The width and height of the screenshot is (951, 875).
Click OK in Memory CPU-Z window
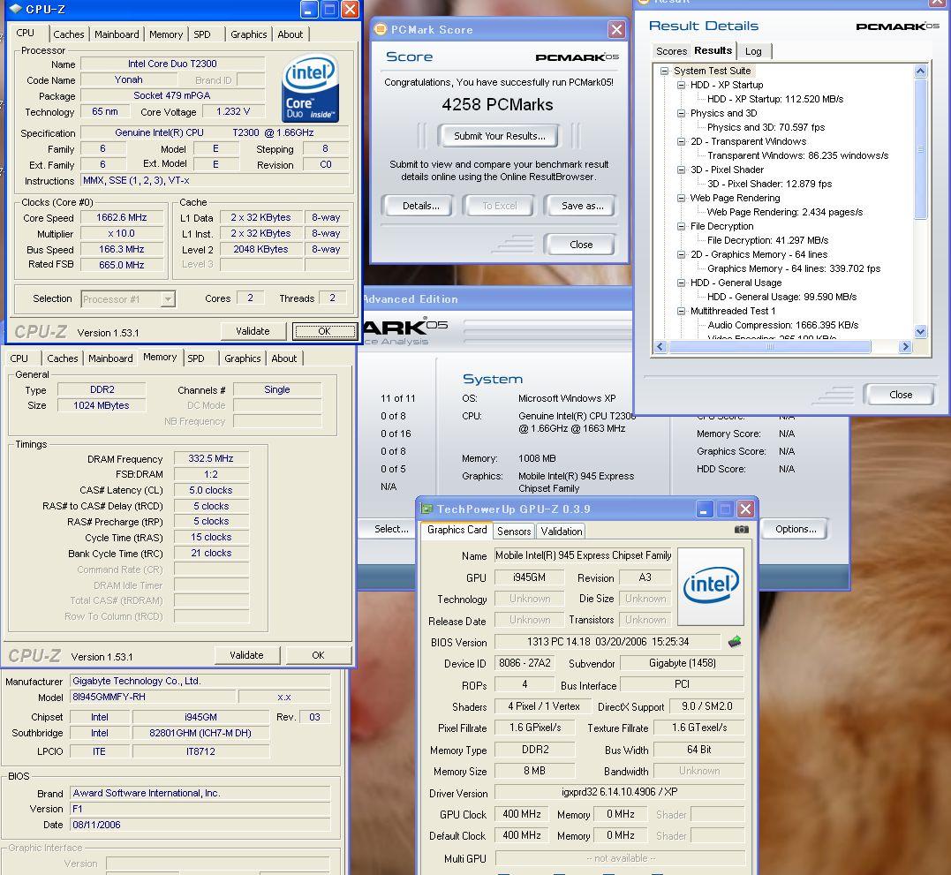(318, 655)
